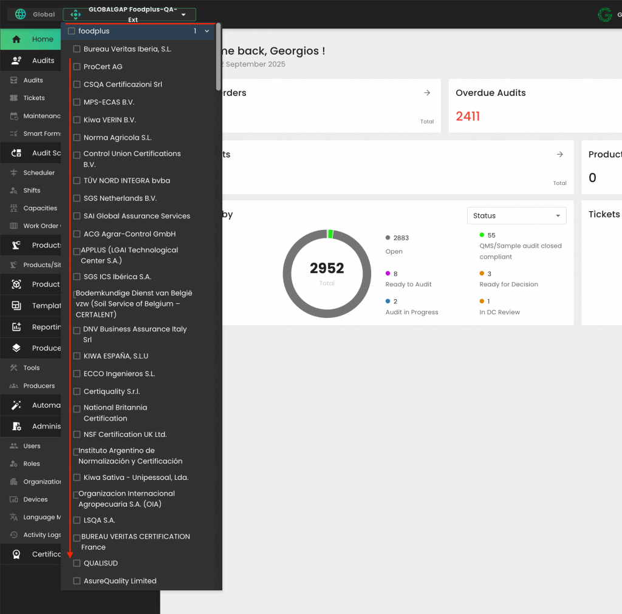Image resolution: width=622 pixels, height=614 pixels.
Task: Open Capacities via its sidebar icon
Action: coord(14,208)
